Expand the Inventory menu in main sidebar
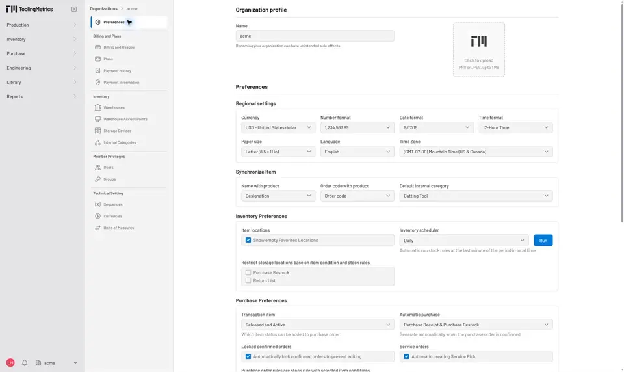The width and height of the screenshot is (624, 372). pos(42,39)
